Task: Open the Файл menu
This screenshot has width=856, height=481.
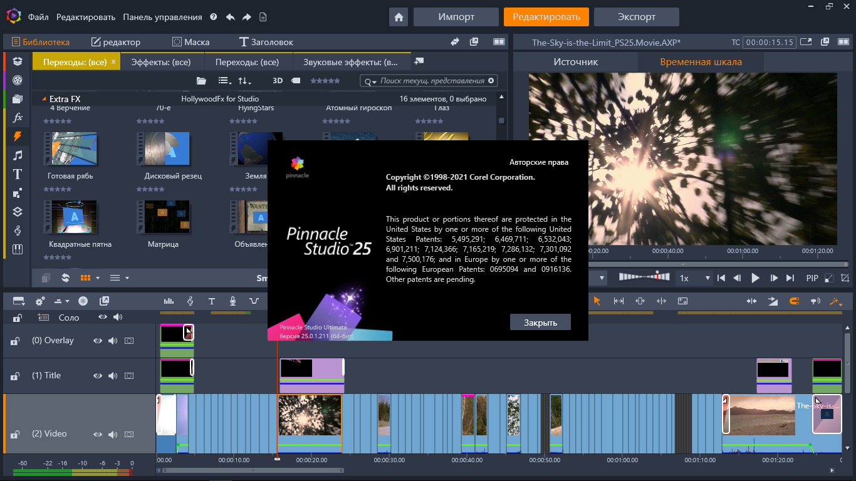Action: pyautogui.click(x=38, y=17)
